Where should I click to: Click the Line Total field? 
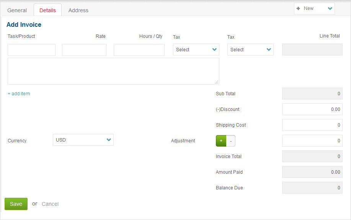(x=312, y=50)
